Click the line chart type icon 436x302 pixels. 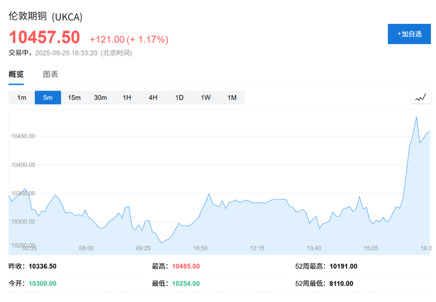pyautogui.click(x=421, y=98)
